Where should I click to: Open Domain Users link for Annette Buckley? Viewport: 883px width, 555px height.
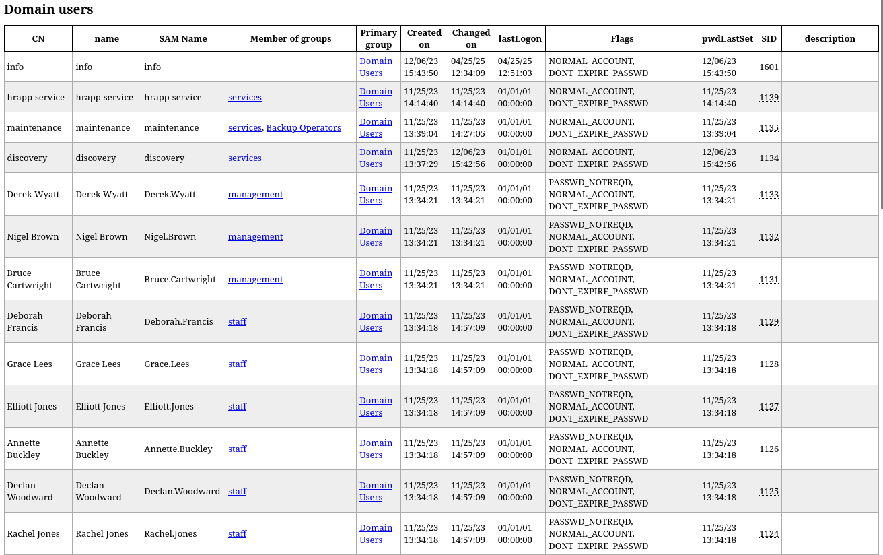[x=376, y=449]
